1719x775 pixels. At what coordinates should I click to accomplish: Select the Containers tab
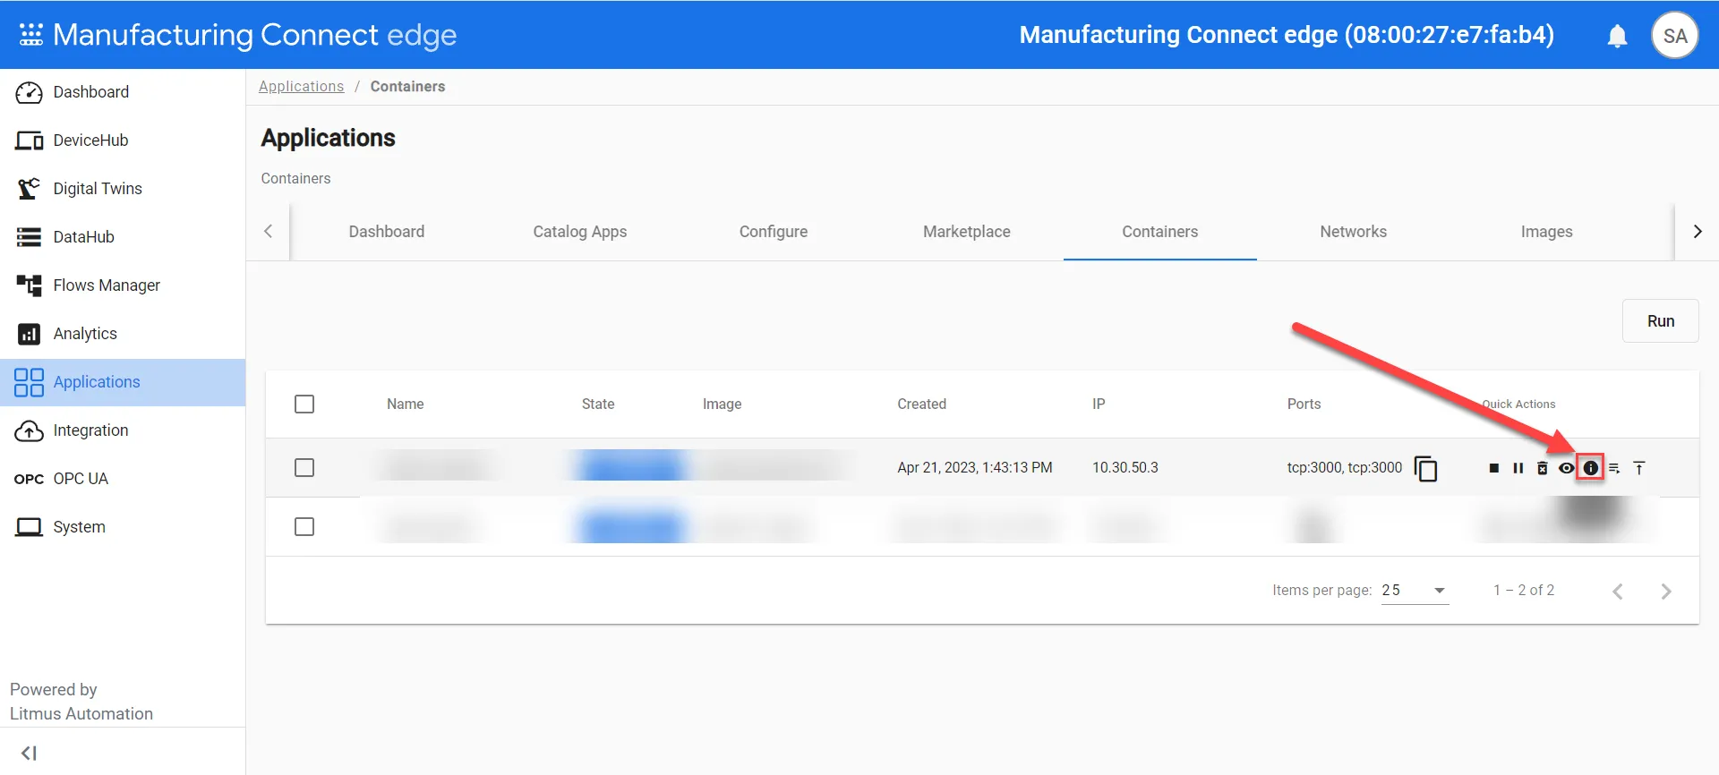point(1160,232)
